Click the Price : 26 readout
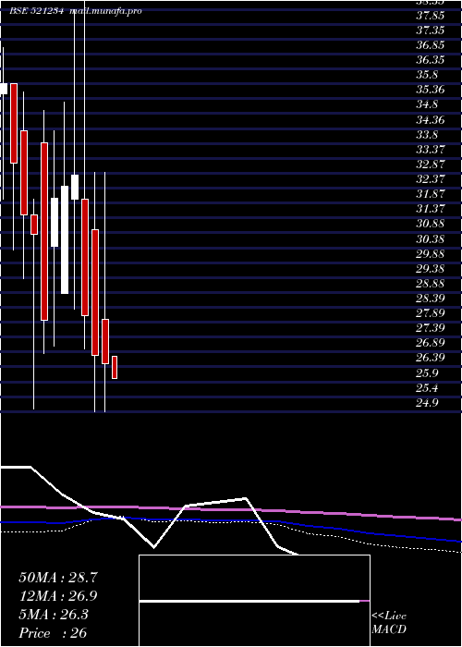This screenshot has width=462, height=647. [53, 633]
